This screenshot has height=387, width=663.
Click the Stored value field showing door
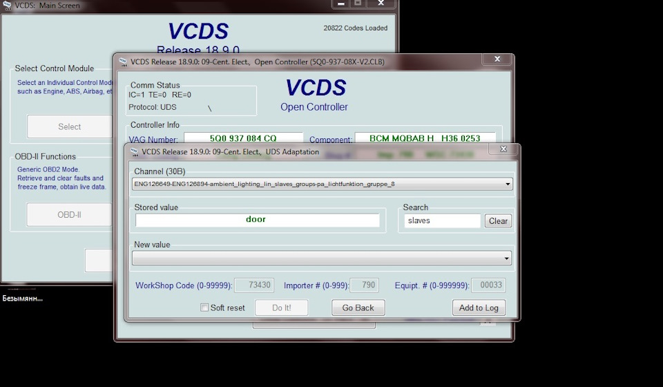[257, 220]
